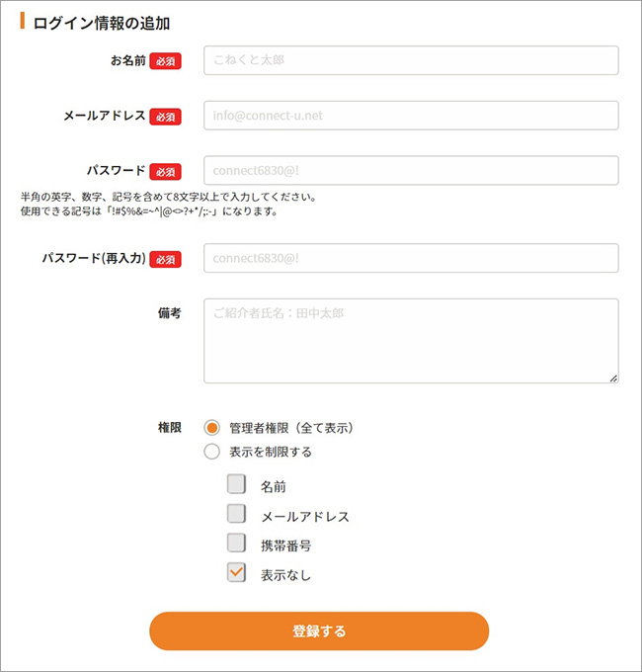Click the パスワード(再入力) confirmation field
The image size is (642, 672).
coord(411,258)
